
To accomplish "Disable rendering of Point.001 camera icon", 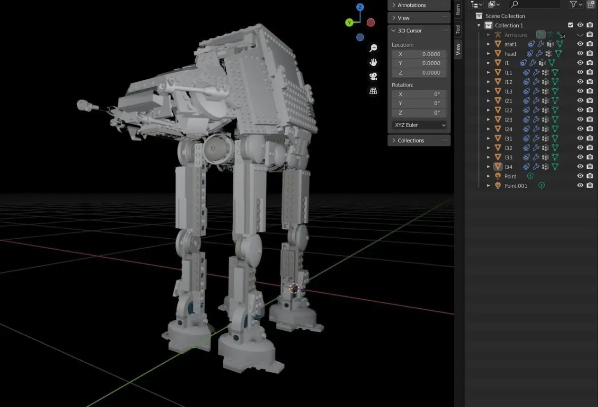I will click(x=590, y=185).
